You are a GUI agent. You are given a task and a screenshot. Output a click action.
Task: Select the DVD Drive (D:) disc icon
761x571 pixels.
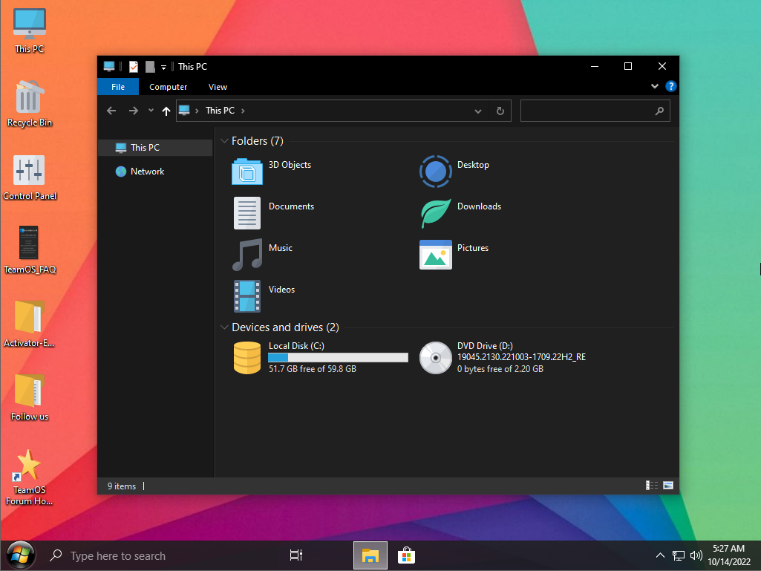coord(436,357)
